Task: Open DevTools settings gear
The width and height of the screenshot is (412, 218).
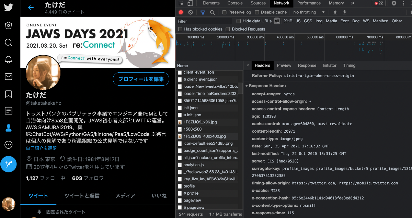Action: pos(394,3)
